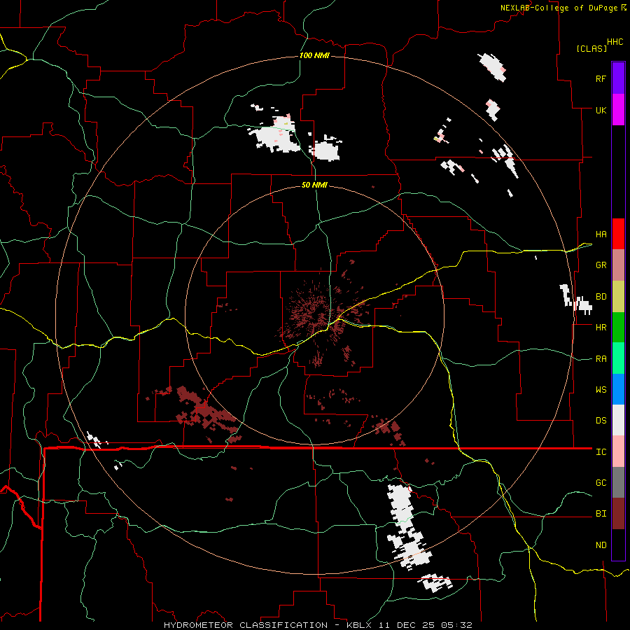Click the BI brown legend color swatch

(x=618, y=514)
